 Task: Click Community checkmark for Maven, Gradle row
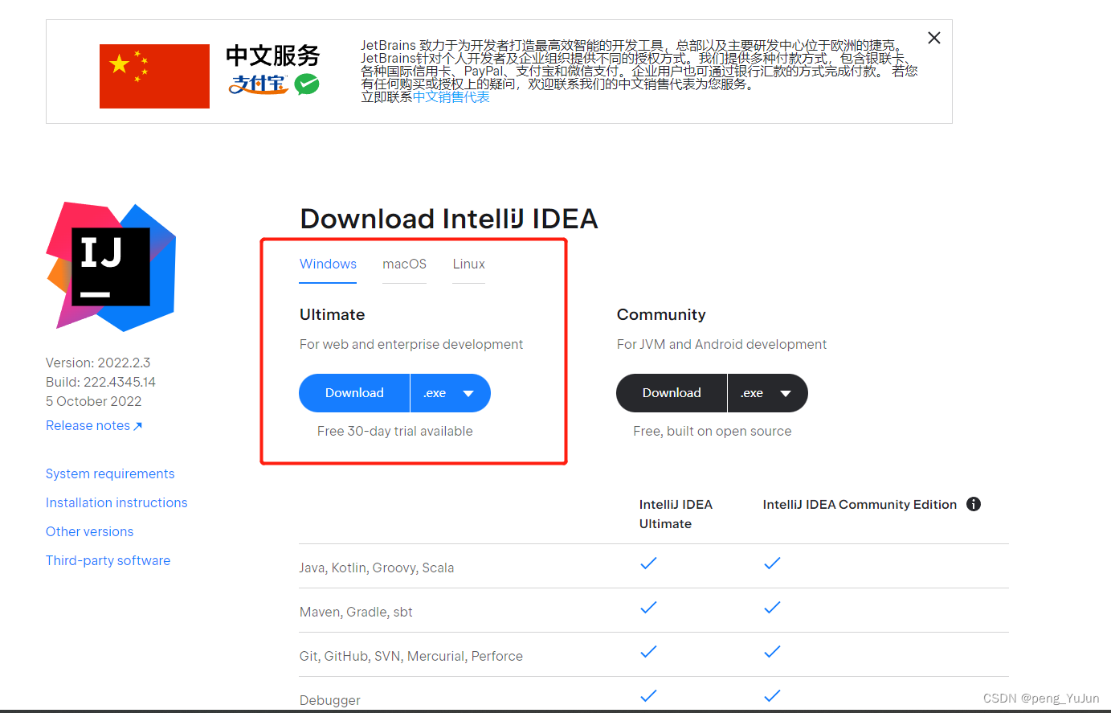(772, 608)
